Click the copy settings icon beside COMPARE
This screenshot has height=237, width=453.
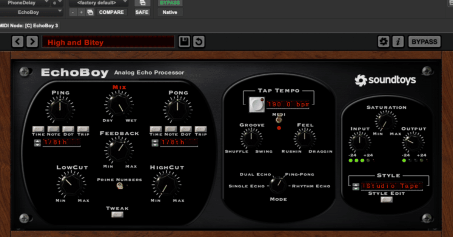coord(90,12)
